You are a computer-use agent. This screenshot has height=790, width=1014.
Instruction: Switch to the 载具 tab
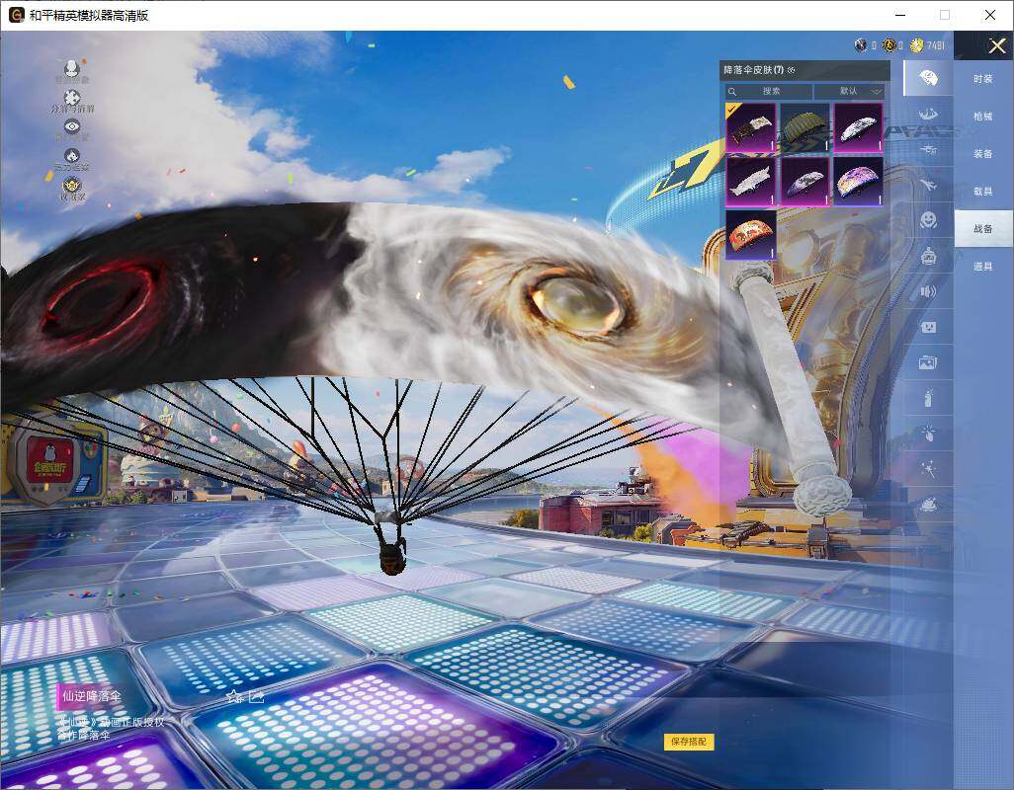tap(983, 192)
